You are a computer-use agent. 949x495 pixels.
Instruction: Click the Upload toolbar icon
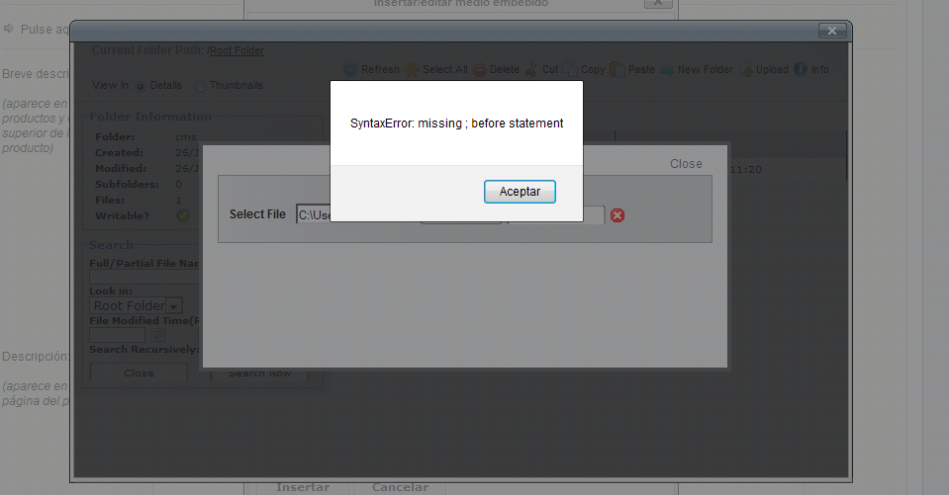click(746, 69)
